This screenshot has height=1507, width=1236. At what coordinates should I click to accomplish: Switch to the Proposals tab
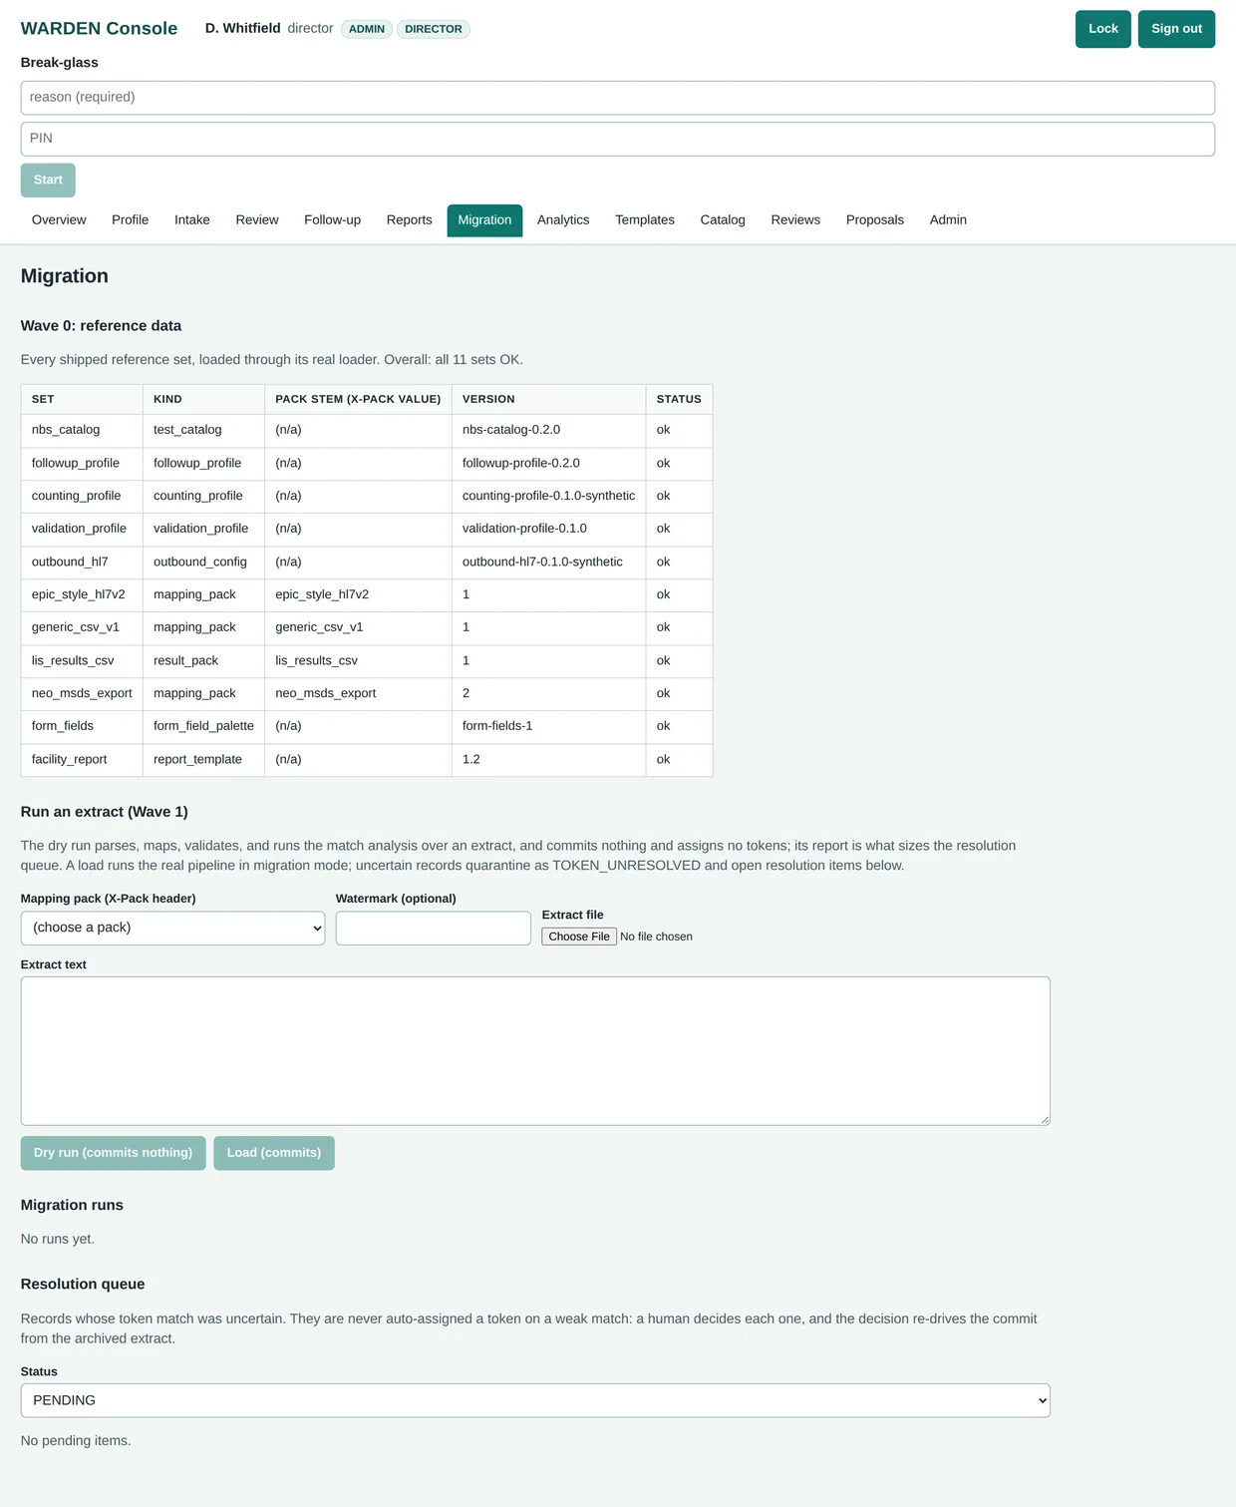tap(875, 220)
